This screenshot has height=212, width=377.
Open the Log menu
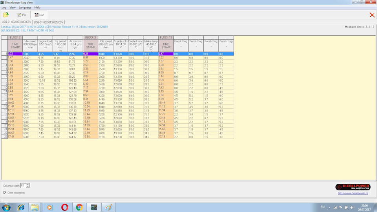4,7
